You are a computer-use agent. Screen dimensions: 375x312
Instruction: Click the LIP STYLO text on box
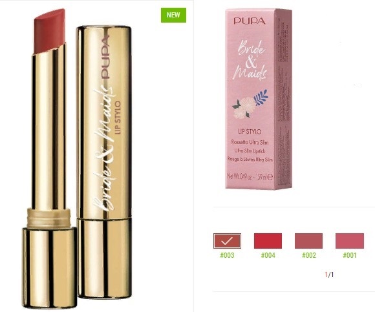pos(250,131)
